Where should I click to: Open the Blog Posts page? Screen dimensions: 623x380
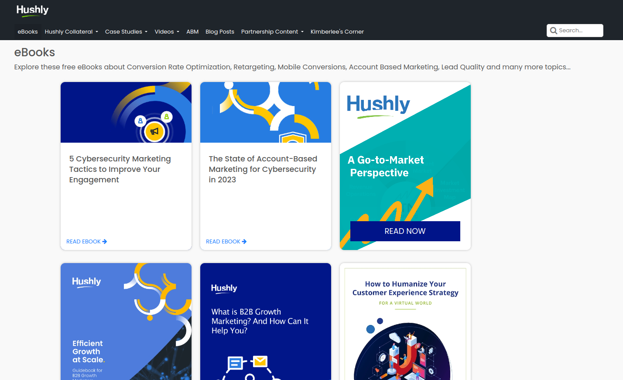(x=220, y=31)
